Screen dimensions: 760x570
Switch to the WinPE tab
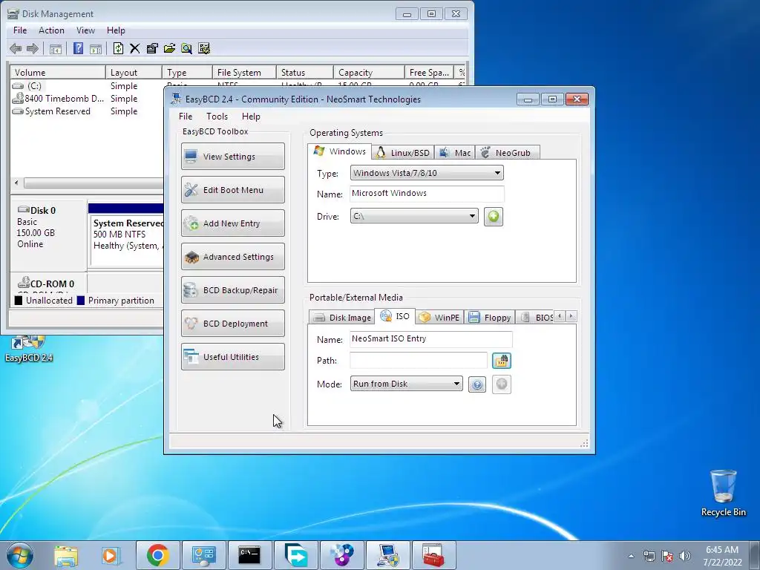click(x=439, y=318)
